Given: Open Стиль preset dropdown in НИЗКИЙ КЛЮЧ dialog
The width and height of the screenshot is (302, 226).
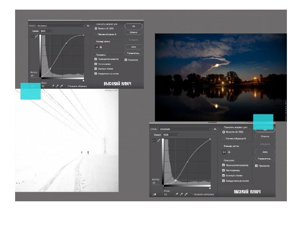Looking at the screenshot, I should (x=185, y=129).
